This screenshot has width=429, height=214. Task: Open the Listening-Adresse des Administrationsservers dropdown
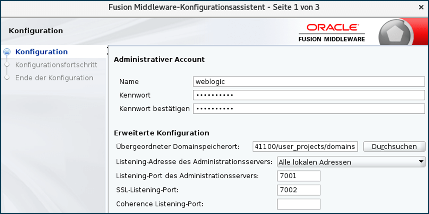[351, 162]
